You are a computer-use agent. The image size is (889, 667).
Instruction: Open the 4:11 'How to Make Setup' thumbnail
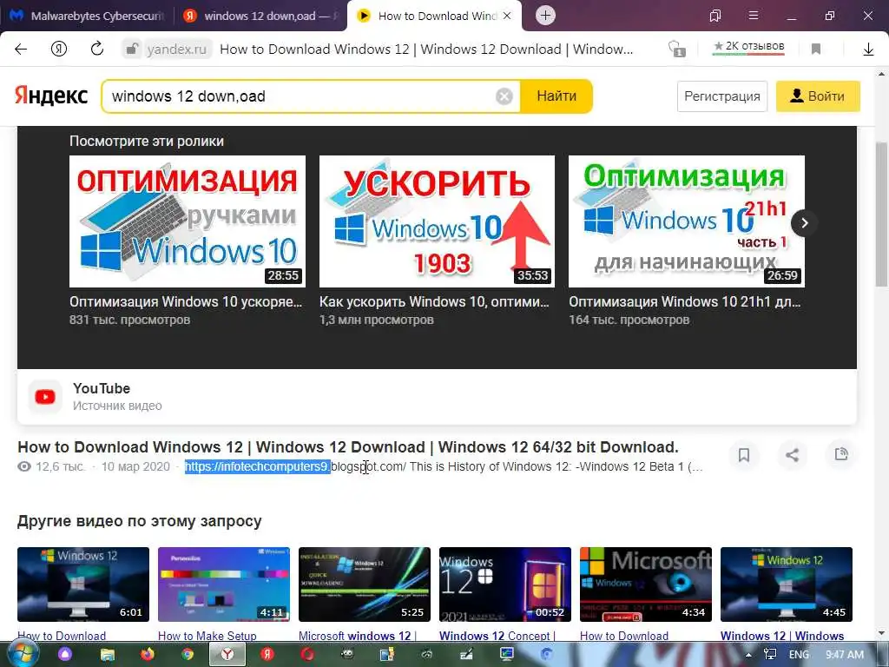pyautogui.click(x=224, y=584)
